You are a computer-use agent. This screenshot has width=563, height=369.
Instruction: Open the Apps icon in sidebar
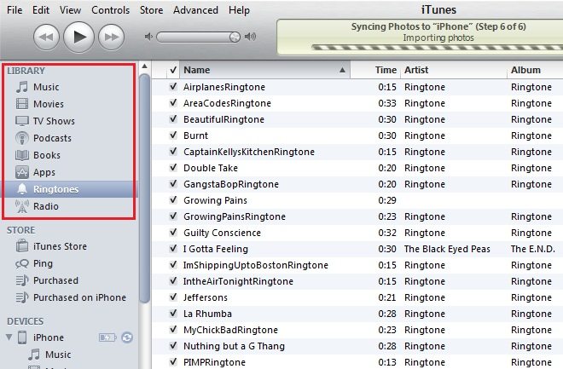pyautogui.click(x=22, y=172)
